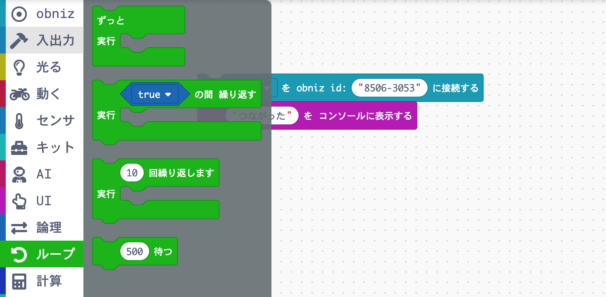The image size is (606, 297).
Task: Open the pointing hand UI icon
Action: 19,201
